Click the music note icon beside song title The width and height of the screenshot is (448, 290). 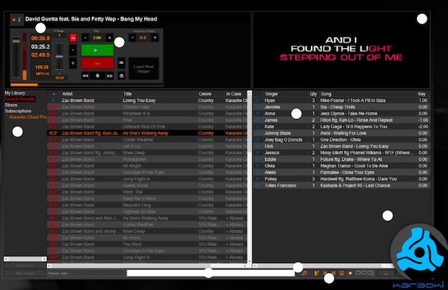coord(20,19)
